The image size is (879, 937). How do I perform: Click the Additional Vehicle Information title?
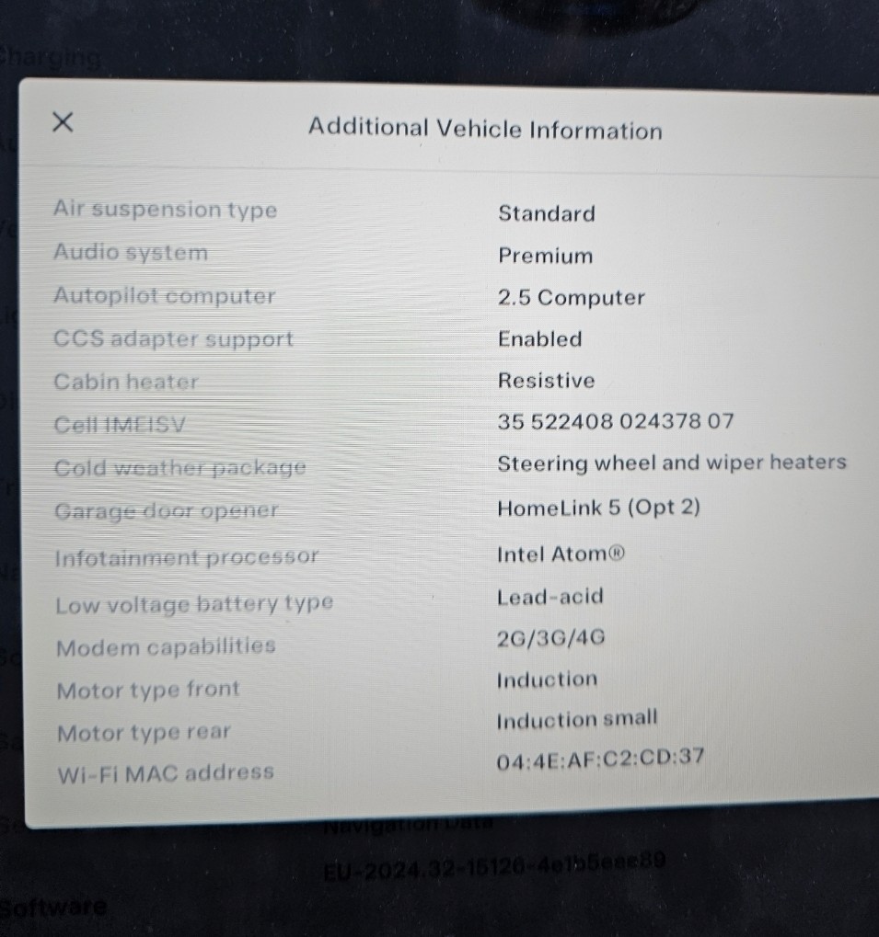click(486, 129)
